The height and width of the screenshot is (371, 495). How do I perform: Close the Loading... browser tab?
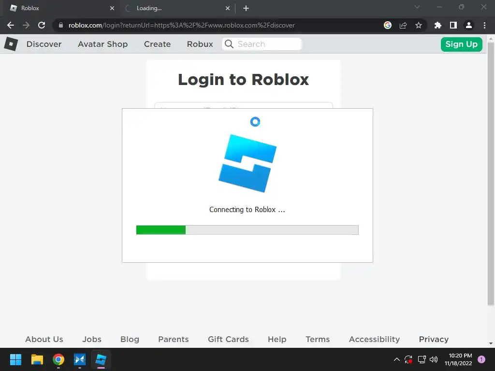pos(228,8)
